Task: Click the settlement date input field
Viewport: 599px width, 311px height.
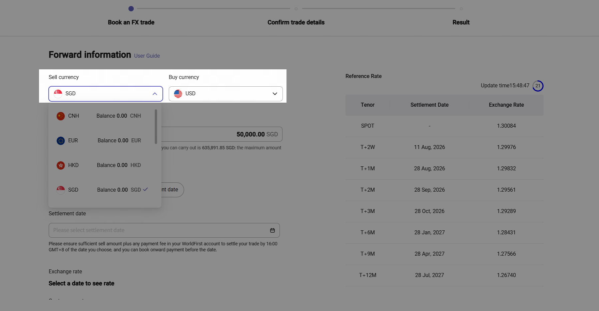Action: [x=164, y=230]
